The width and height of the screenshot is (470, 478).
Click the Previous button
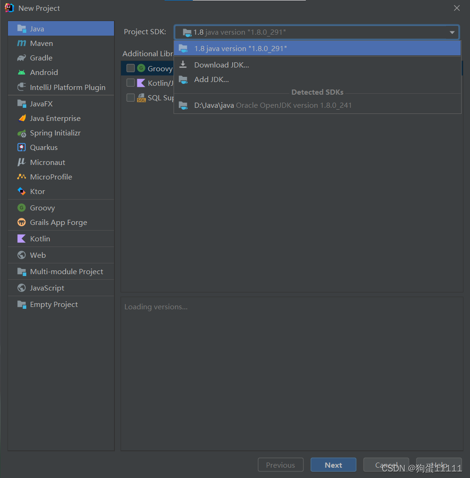pyautogui.click(x=280, y=465)
